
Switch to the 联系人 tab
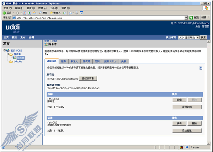click(x=74, y=61)
